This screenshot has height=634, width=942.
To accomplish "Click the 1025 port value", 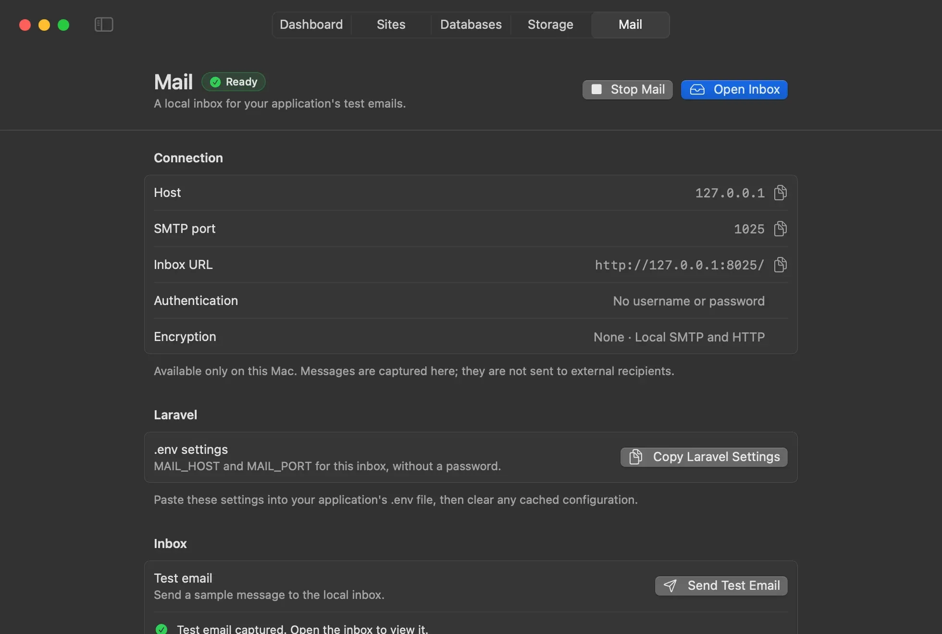I will [x=749, y=229].
